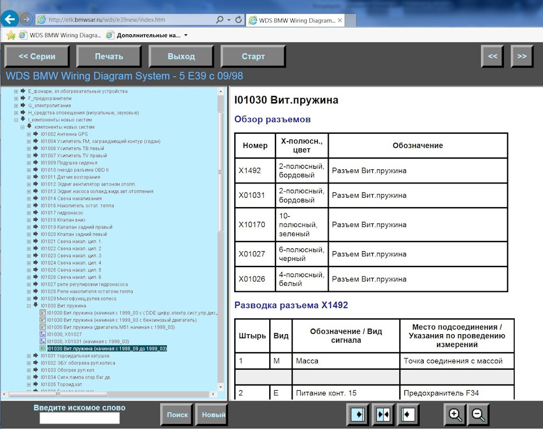Viewport: 543px width, 429px height.
Task: Collapse the I_компоненты новых систем node
Action: point(16,120)
